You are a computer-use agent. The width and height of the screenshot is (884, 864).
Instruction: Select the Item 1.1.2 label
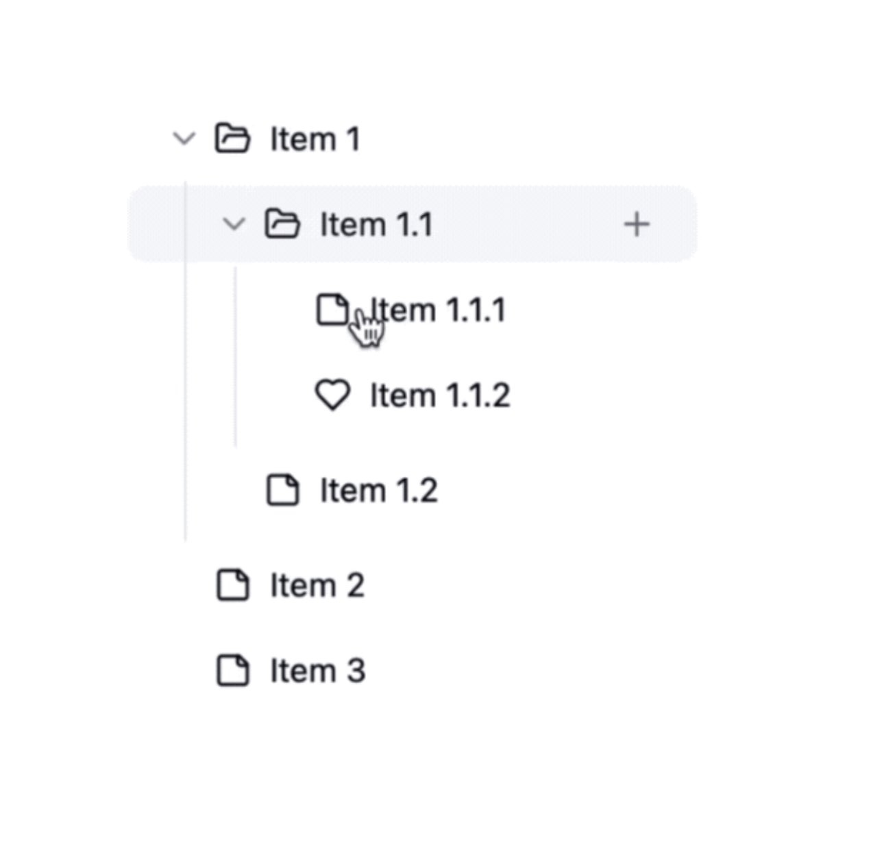point(440,395)
